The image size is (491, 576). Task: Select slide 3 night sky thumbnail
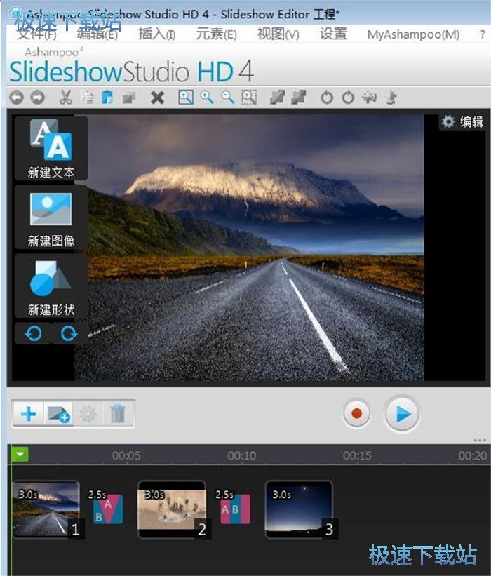[298, 509]
